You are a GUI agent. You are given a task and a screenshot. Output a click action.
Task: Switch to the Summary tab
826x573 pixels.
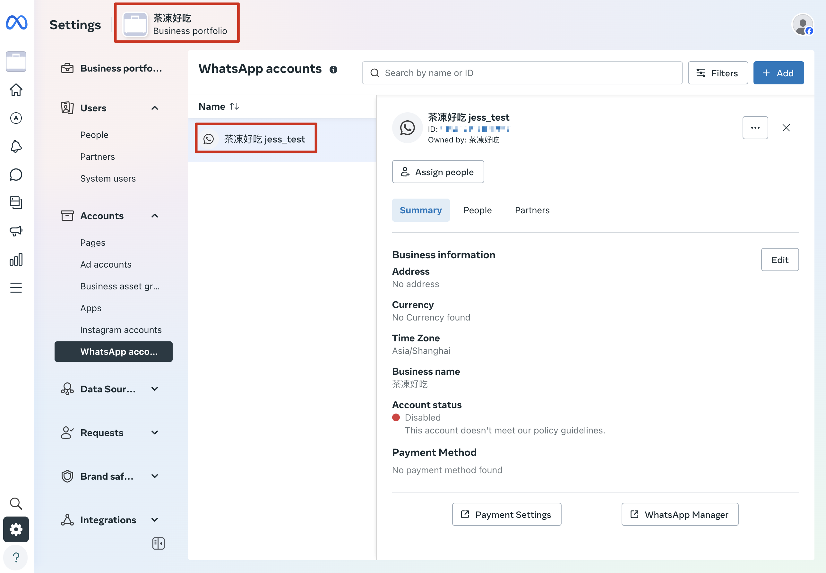coord(421,210)
